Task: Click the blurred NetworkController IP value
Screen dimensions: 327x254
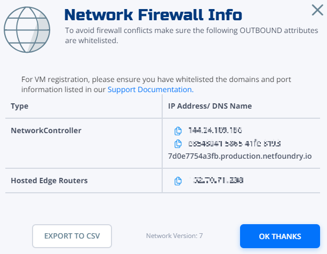Action: pyautogui.click(x=215, y=130)
